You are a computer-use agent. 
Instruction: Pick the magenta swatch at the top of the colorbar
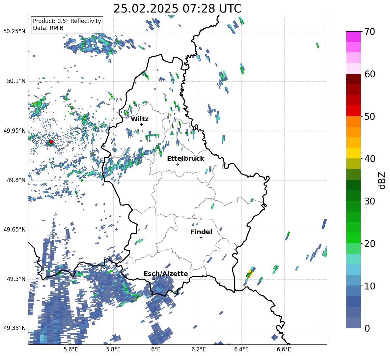click(x=353, y=37)
